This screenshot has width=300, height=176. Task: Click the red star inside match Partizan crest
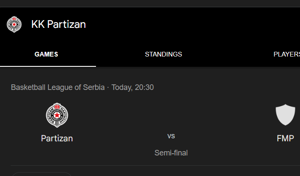[57, 115]
